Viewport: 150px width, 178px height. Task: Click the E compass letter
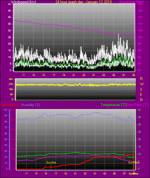pyautogui.click(x=141, y=94)
